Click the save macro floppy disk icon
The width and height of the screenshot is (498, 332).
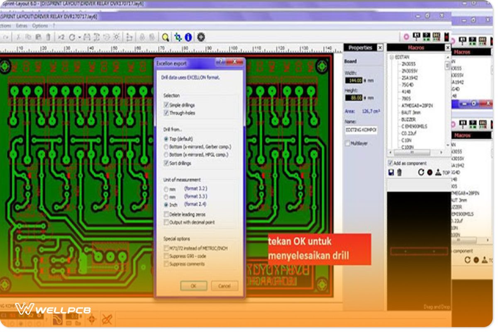[391, 172]
